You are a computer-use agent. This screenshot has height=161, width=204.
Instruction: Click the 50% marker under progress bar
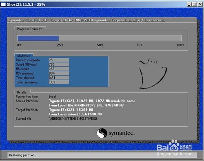[x=100, y=45]
